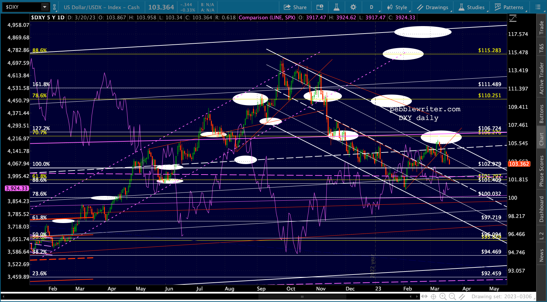Viewport: 547px width, 302px height.
Task: Click the pebblewriter.com chart annotation
Action: [x=425, y=109]
